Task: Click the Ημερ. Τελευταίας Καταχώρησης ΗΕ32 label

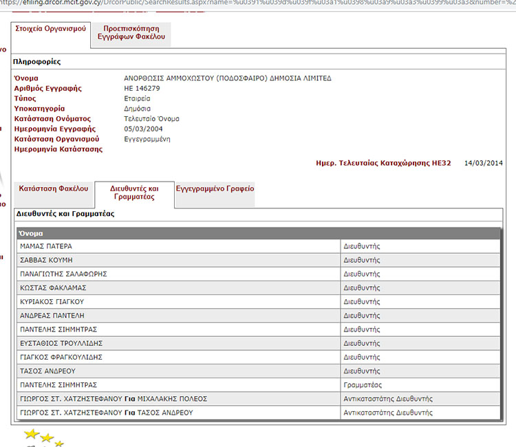Action: tap(383, 163)
